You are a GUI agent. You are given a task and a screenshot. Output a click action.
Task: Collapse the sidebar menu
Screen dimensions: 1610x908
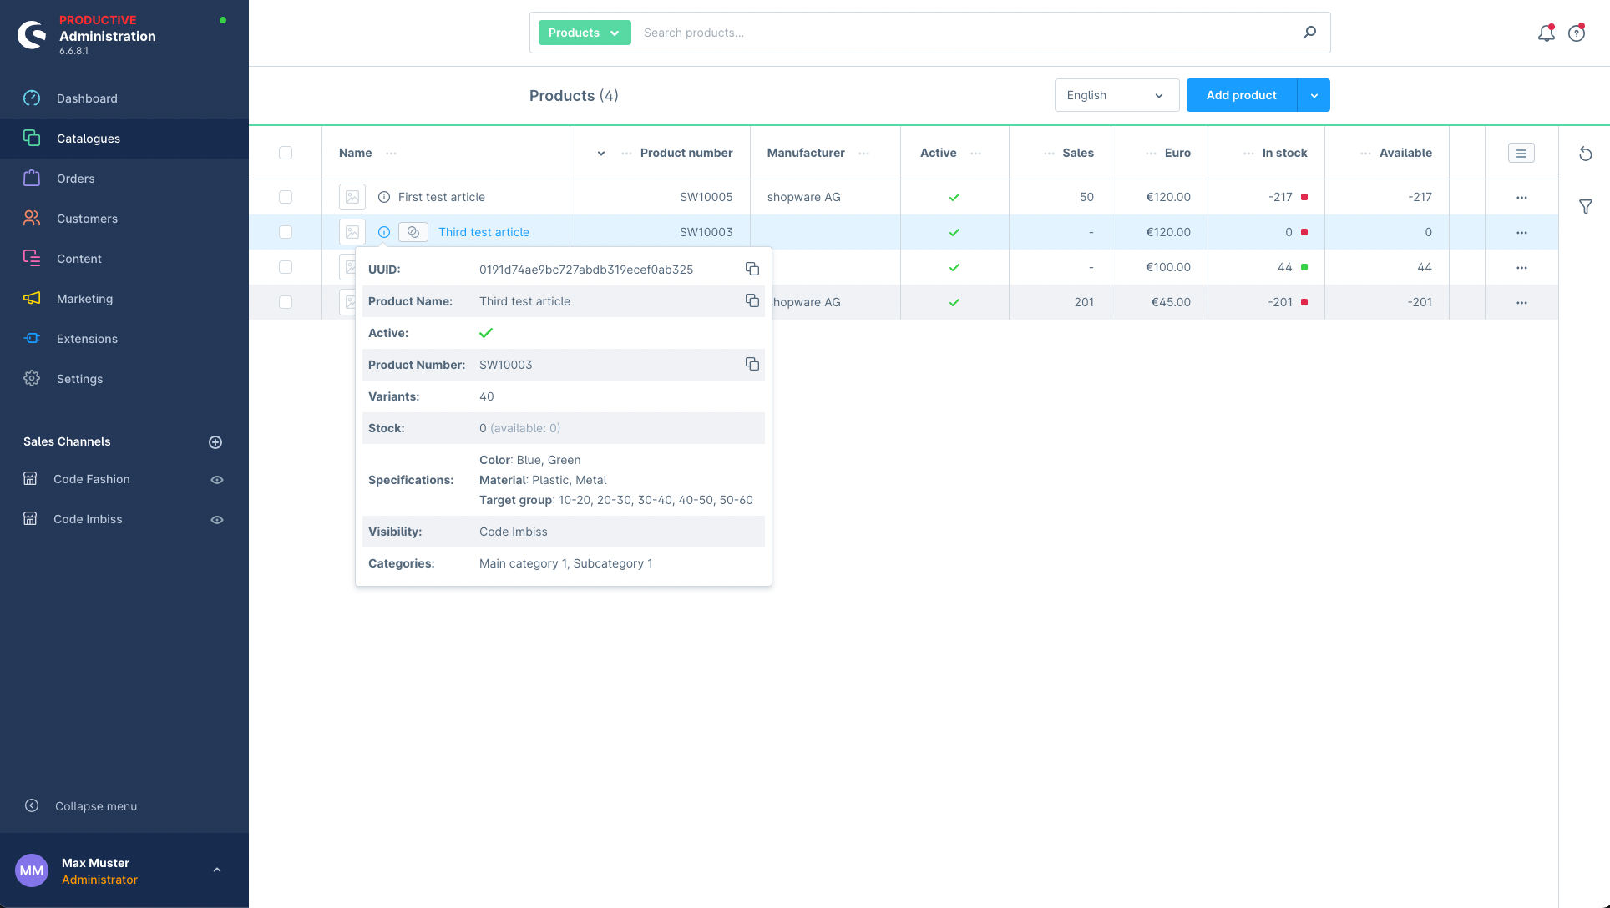tap(81, 806)
